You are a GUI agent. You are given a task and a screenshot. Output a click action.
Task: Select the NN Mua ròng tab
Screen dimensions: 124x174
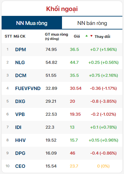click(32, 23)
